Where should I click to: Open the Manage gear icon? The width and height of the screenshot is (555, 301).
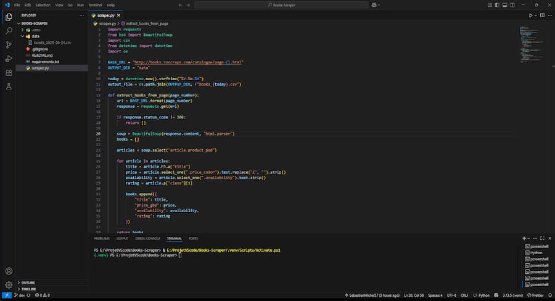[9, 284]
